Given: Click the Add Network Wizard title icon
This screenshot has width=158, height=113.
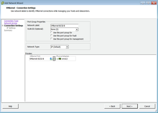Looking at the screenshot, I should pos(3,3).
